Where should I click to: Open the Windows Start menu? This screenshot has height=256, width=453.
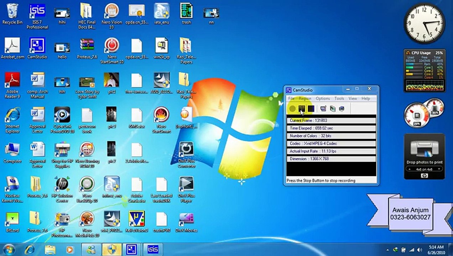(x=9, y=249)
